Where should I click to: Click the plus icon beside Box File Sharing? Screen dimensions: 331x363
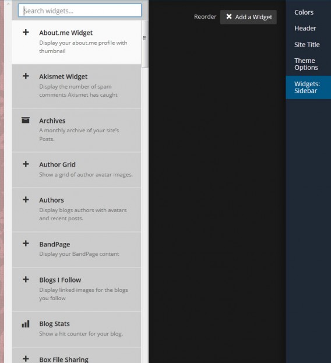click(26, 359)
